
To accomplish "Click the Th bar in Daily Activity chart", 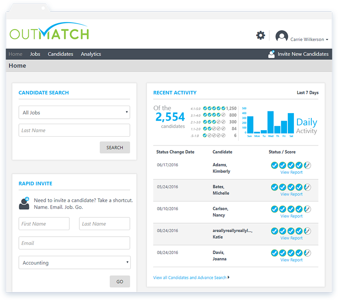I will [x=277, y=130].
